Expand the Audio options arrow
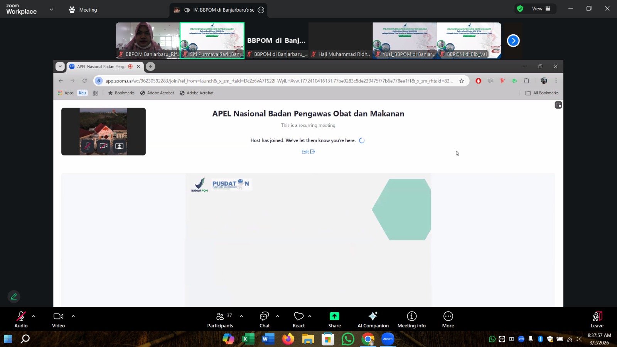The height and width of the screenshot is (347, 617). tap(34, 316)
